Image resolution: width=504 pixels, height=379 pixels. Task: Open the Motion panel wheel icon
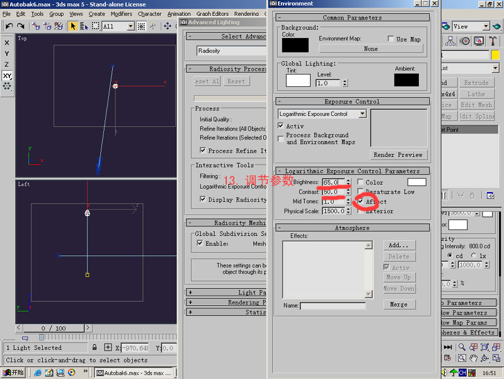(x=465, y=41)
